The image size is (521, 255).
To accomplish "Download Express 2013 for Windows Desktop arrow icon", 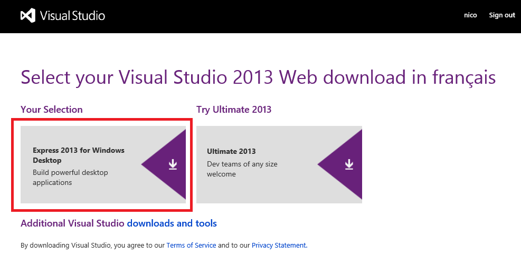I will tap(173, 164).
